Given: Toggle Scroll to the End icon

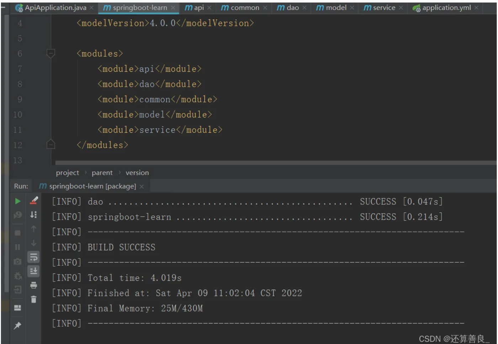Looking at the screenshot, I should 34,271.
